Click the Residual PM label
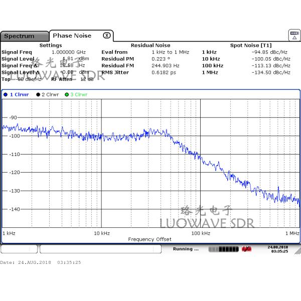This screenshot has height=301, width=301. (x=118, y=59)
